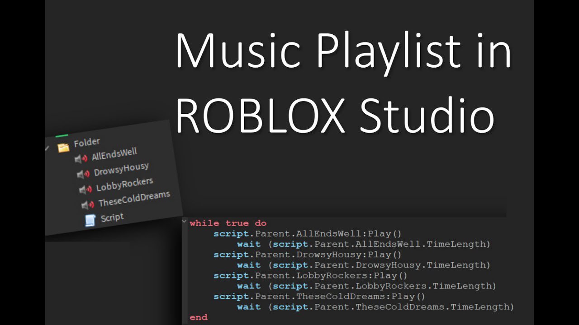Select the DrowsyHousy sound in explorer
This screenshot has width=579, height=325.
click(121, 169)
